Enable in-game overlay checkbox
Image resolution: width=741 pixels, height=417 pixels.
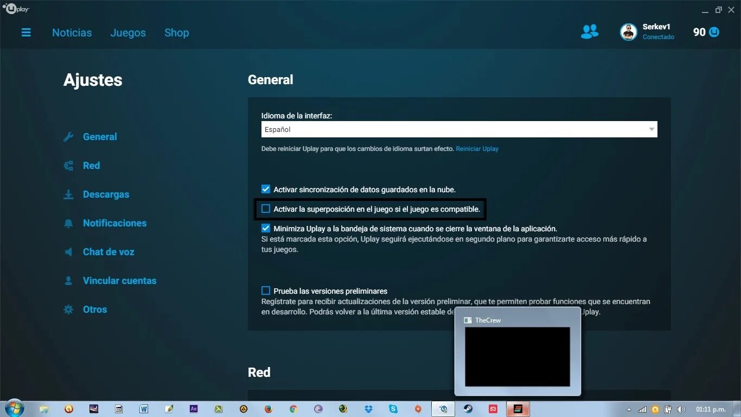coord(266,208)
